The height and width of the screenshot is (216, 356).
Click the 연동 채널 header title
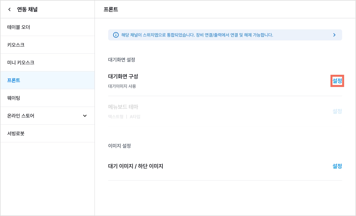click(27, 9)
